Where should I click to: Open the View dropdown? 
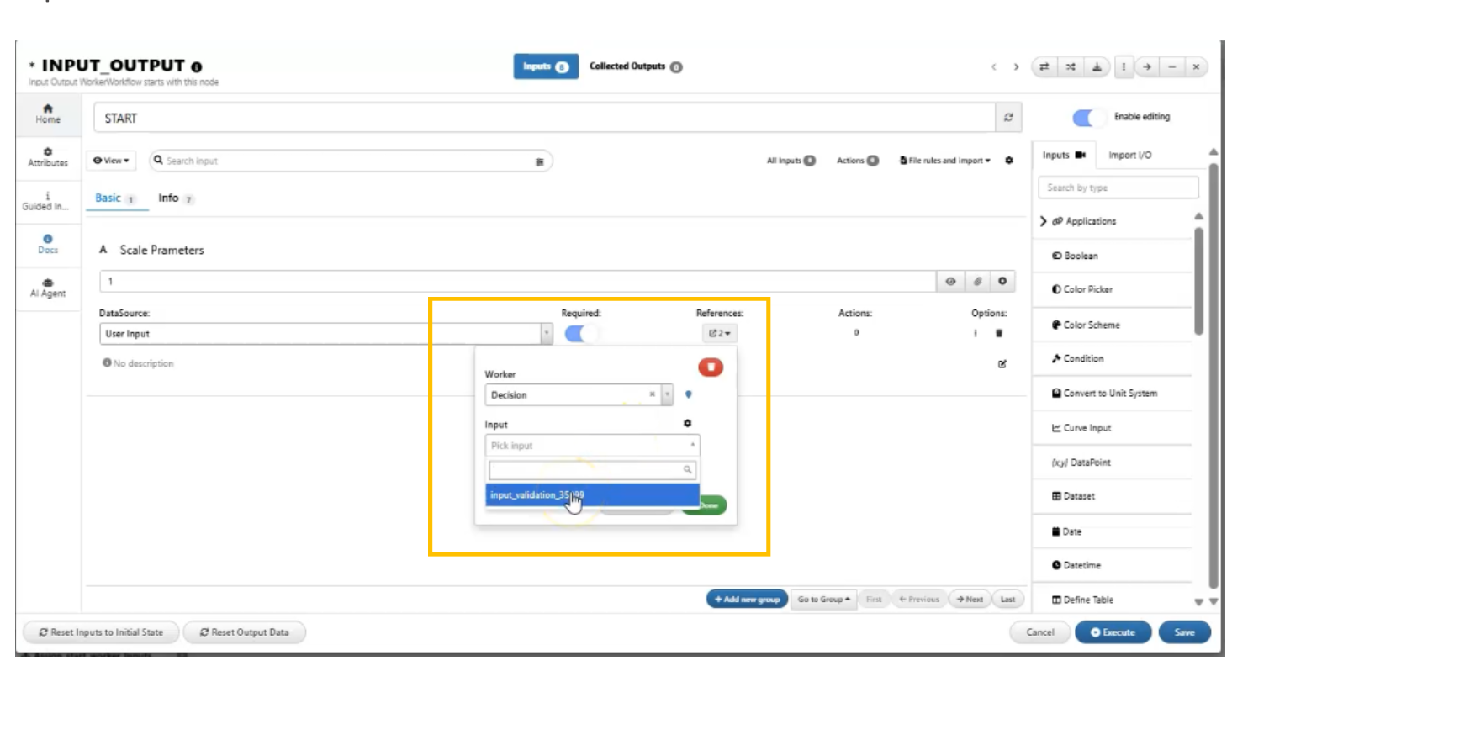point(111,161)
